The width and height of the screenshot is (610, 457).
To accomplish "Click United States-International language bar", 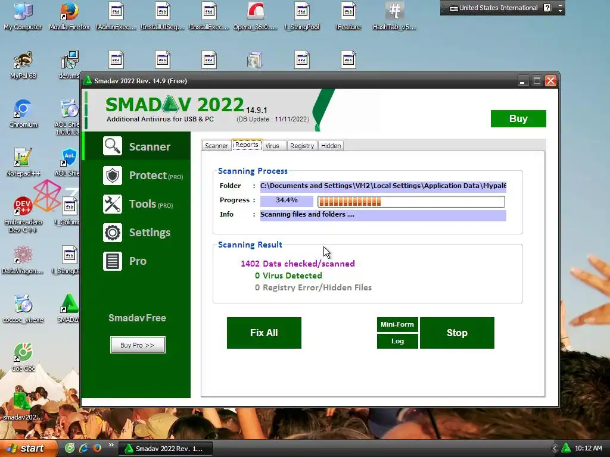I will click(493, 8).
